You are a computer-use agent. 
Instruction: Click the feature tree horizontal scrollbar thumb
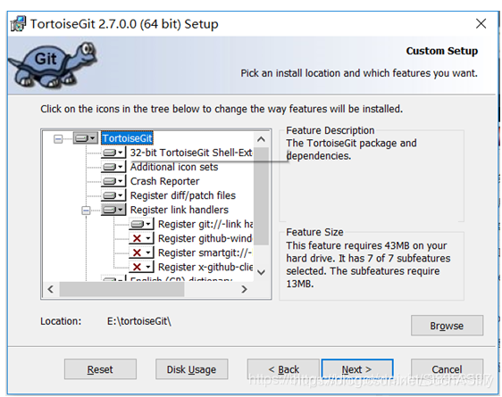tap(121, 289)
